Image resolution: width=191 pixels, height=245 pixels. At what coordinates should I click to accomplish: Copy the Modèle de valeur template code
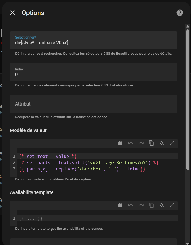[x=151, y=143]
